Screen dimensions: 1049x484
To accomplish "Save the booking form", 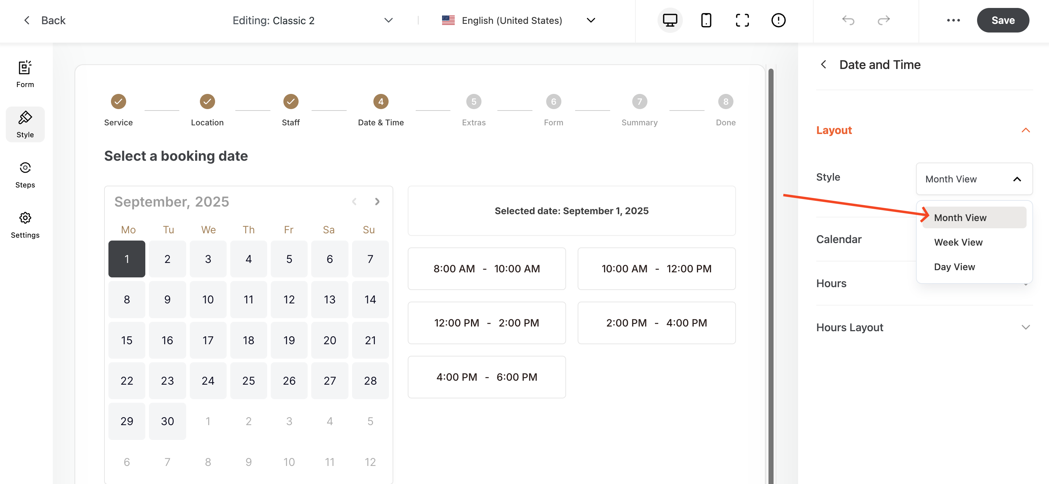I will point(1003,20).
